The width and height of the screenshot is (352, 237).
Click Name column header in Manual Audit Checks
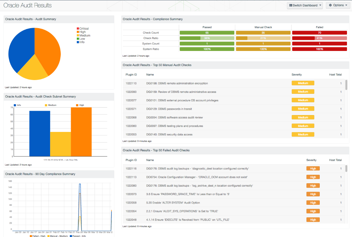tap(150, 75)
